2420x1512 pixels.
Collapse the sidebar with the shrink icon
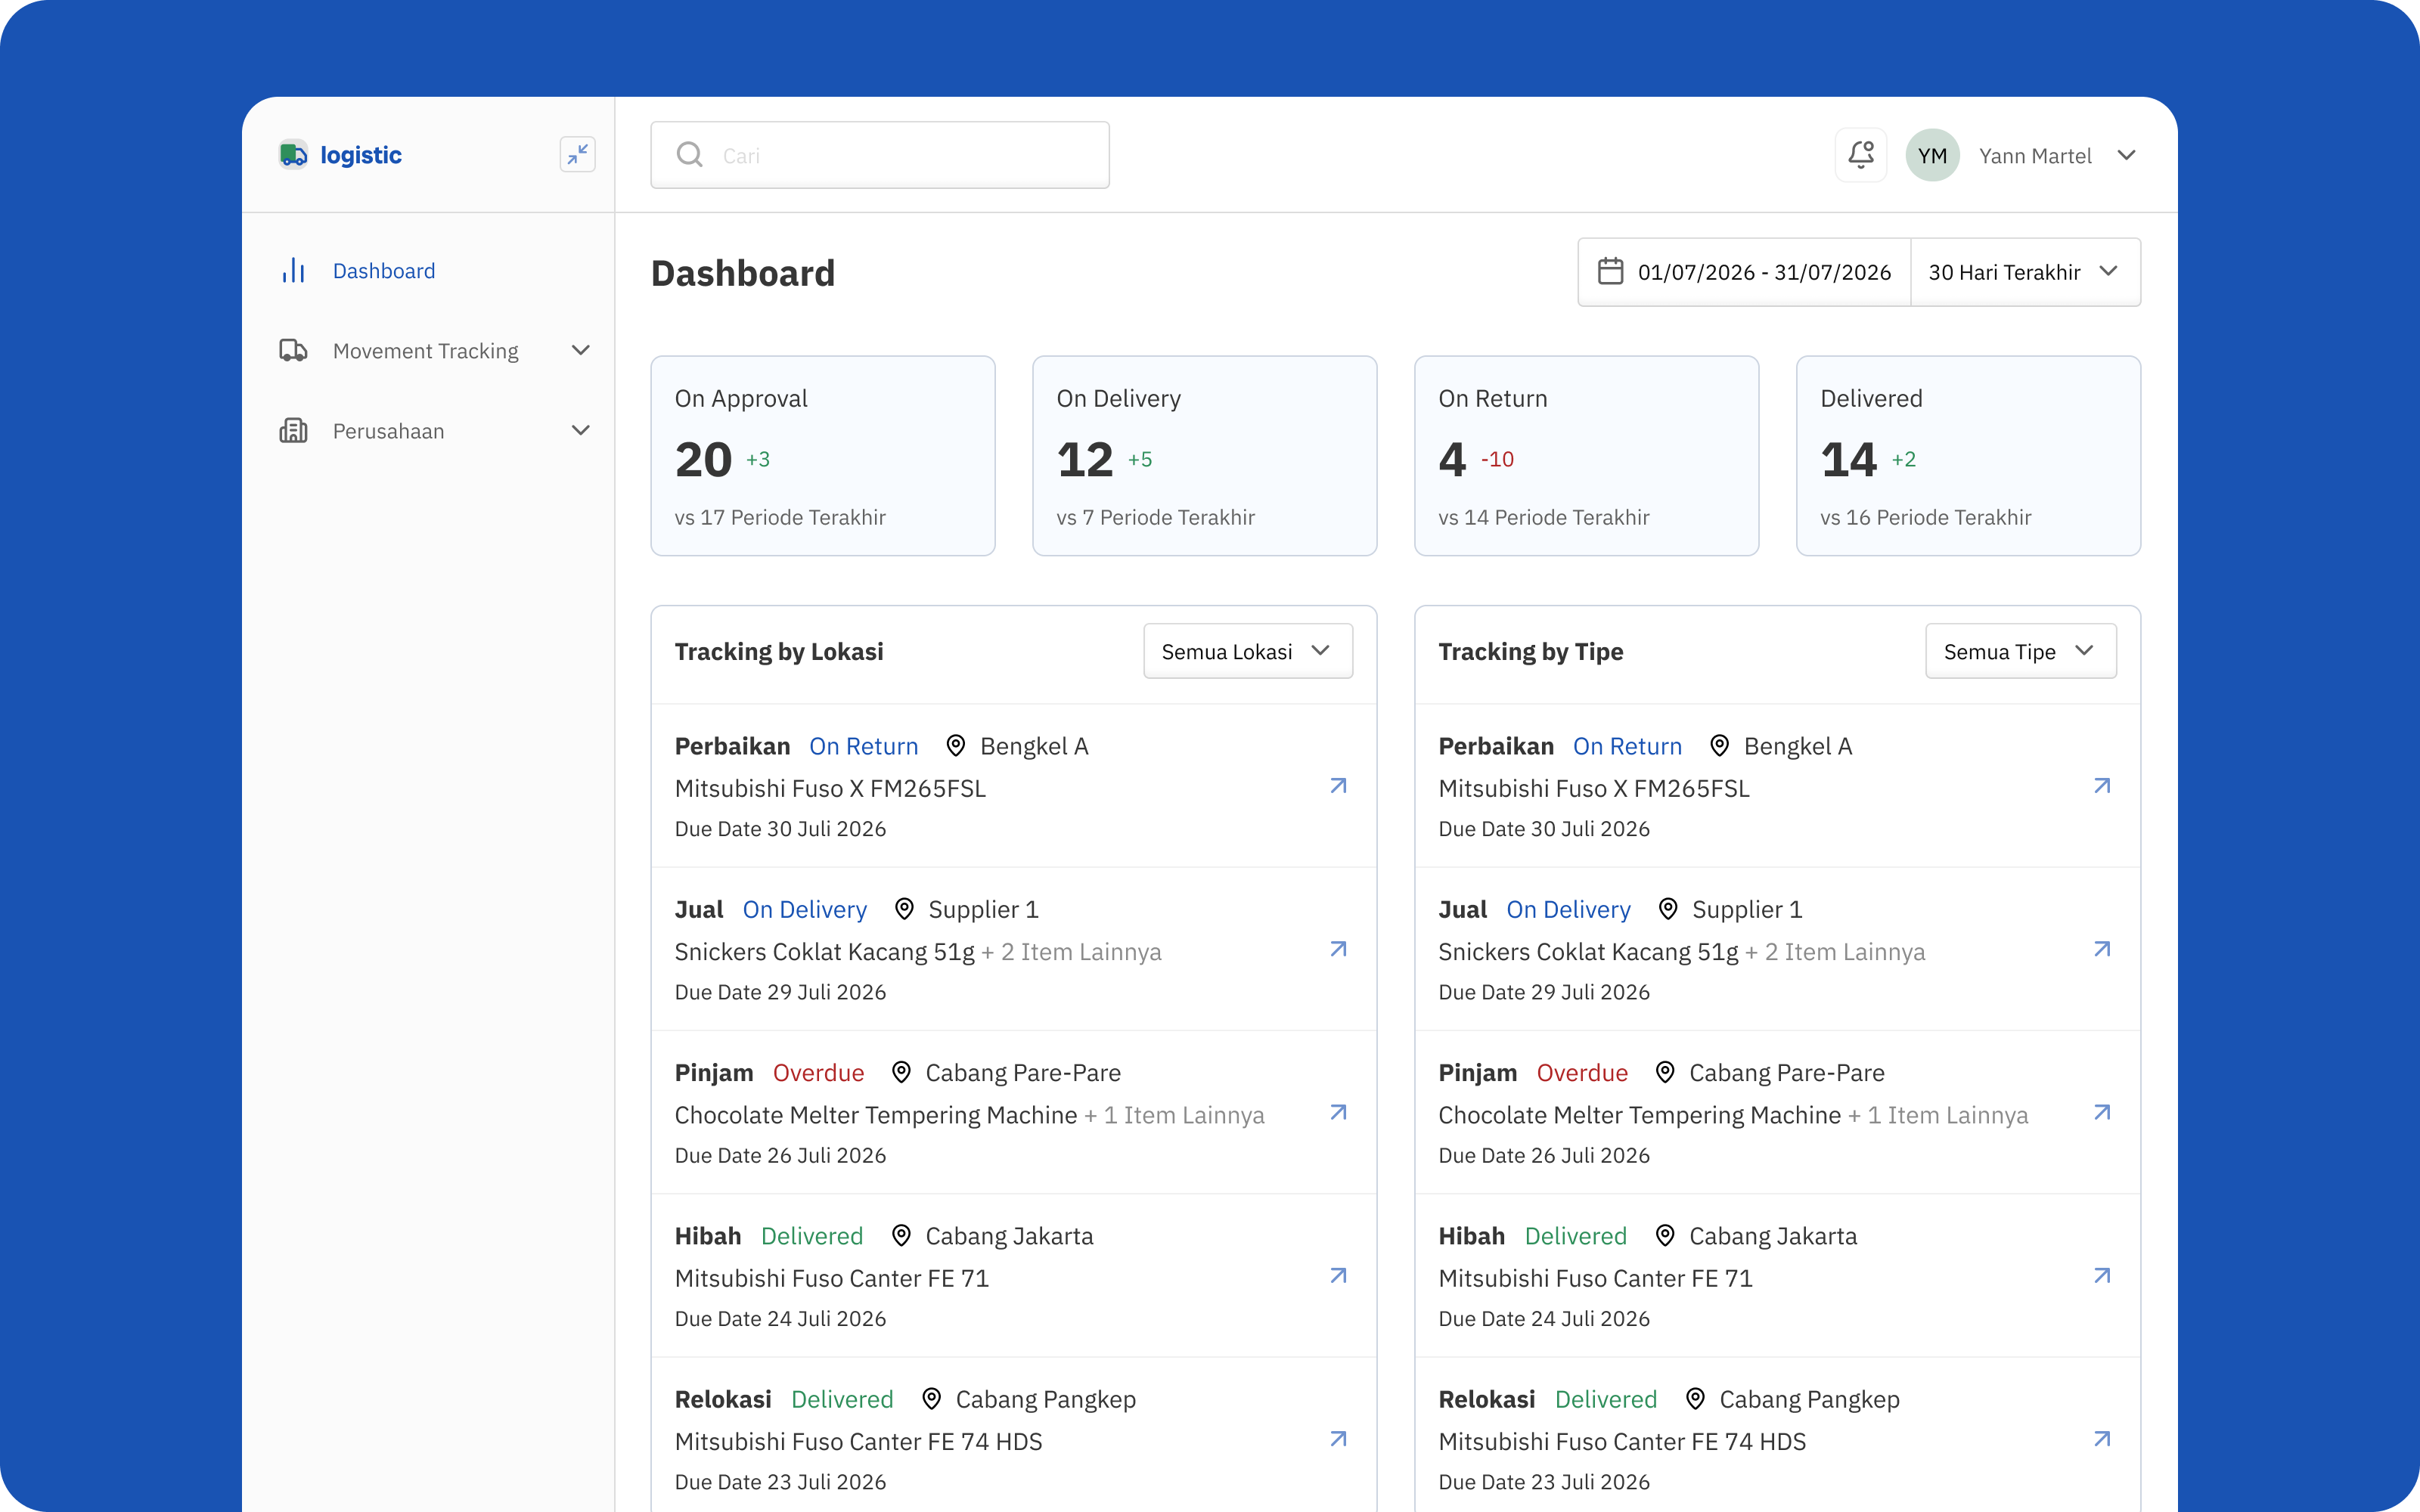[x=577, y=155]
